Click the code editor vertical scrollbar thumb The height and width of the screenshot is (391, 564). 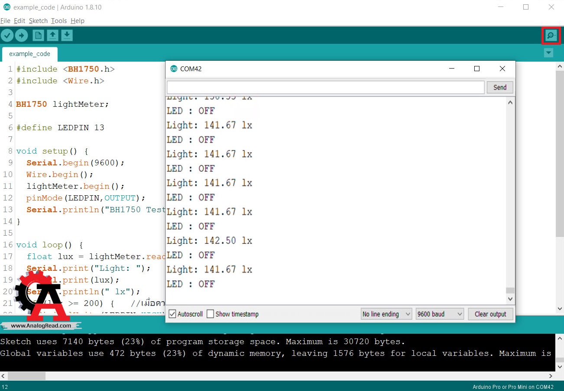pos(560,154)
